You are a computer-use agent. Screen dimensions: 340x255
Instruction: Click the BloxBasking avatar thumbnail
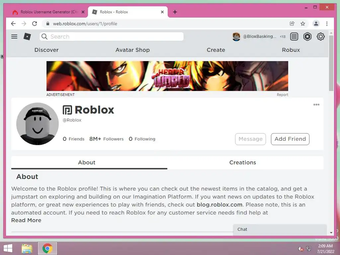tap(236, 37)
